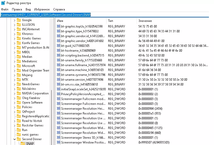Select the Median key
This screenshot has width=214, height=145.
pos(27,57)
